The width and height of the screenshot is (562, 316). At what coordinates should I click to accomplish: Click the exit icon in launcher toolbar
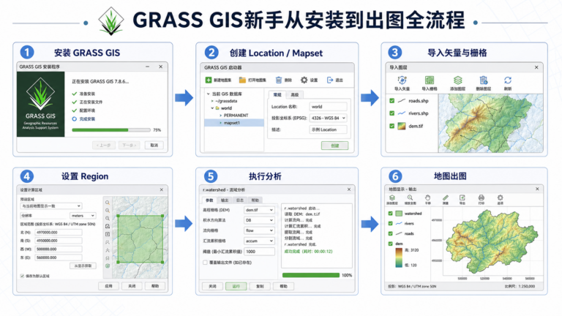pos(330,80)
